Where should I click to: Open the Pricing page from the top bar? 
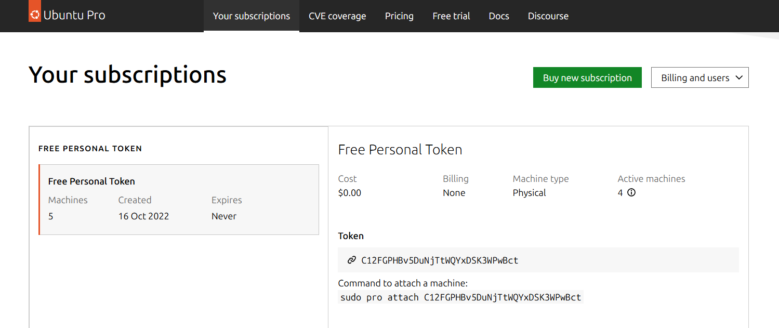(x=399, y=16)
